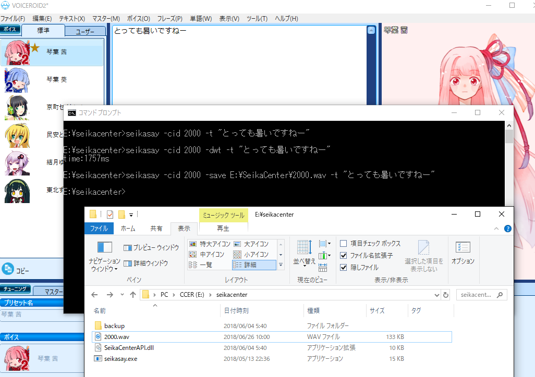Screen dimensions: 535x377
Task: Open the recent locations dropdown arrow
Action: (x=121, y=295)
